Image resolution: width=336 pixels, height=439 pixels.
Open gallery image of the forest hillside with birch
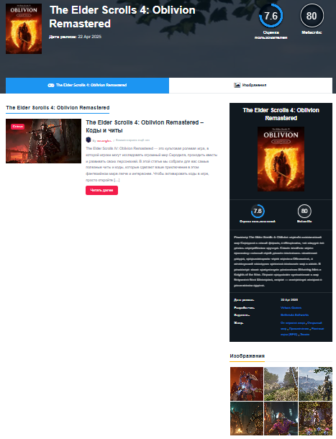281,384
